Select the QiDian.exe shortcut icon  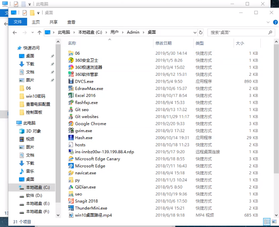pyautogui.click(x=71, y=187)
